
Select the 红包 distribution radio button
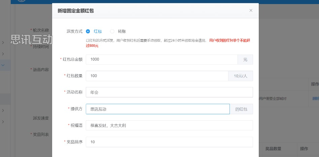(88, 31)
